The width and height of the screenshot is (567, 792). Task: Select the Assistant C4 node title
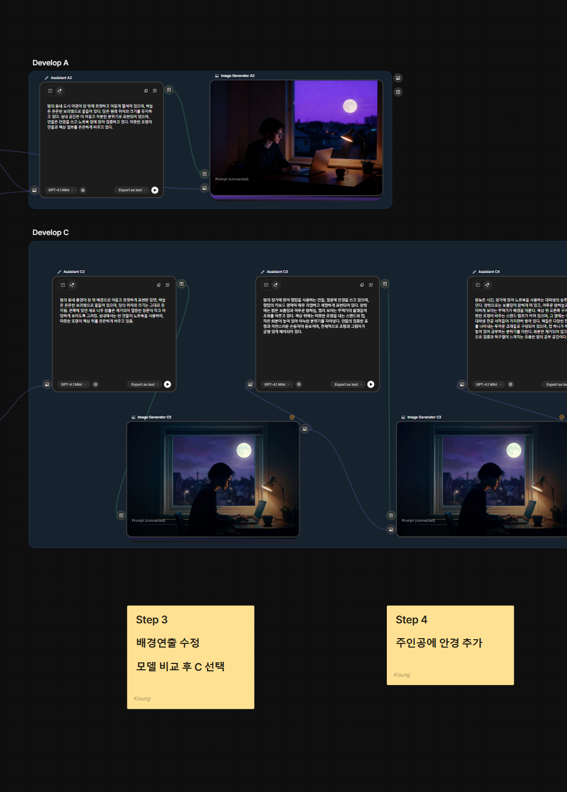(489, 272)
